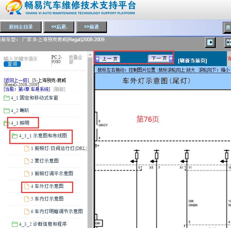Click open folder icon of 4_3_1 示意图和布线图
The image size is (231, 228).
point(14,136)
